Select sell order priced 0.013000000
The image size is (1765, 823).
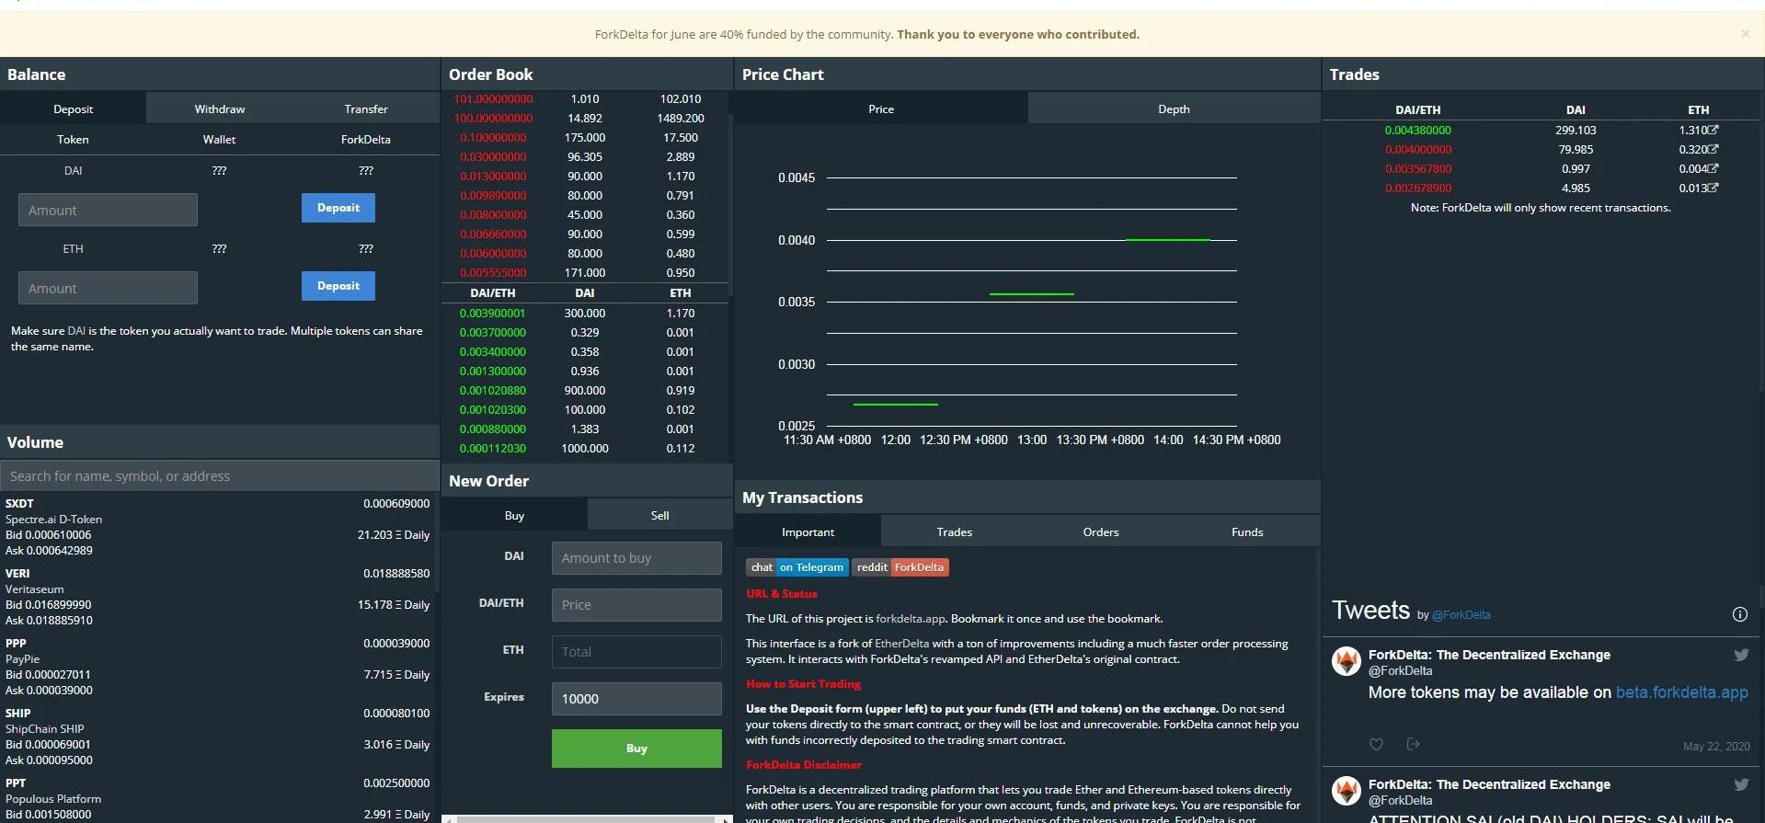pyautogui.click(x=585, y=177)
